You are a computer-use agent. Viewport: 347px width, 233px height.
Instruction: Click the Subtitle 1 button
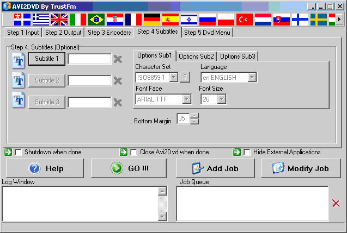point(47,59)
